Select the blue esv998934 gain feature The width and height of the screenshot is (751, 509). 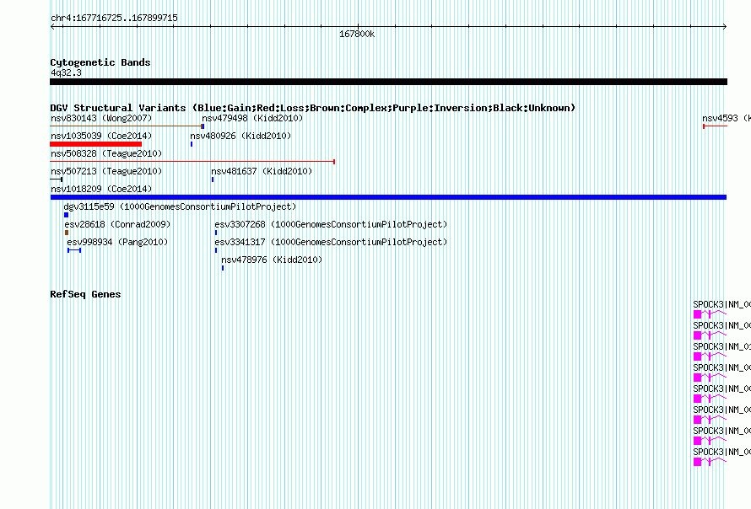tap(74, 250)
